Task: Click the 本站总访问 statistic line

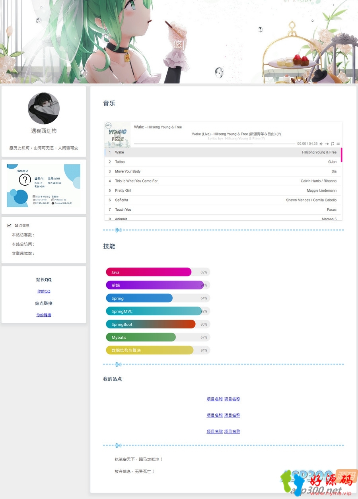Action: (23, 244)
